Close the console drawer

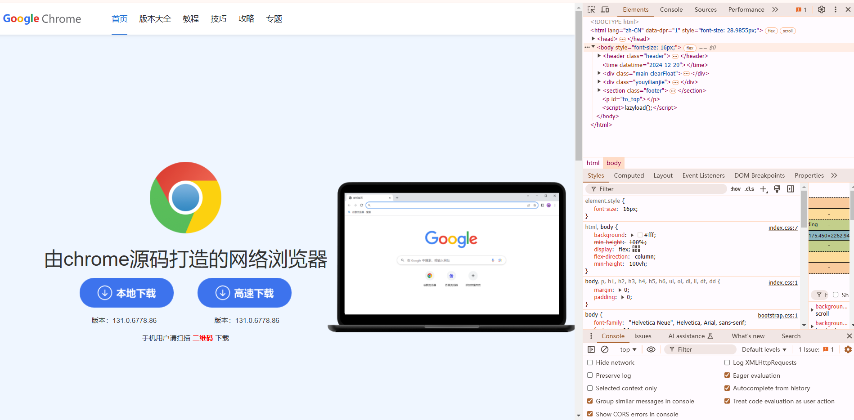point(850,336)
